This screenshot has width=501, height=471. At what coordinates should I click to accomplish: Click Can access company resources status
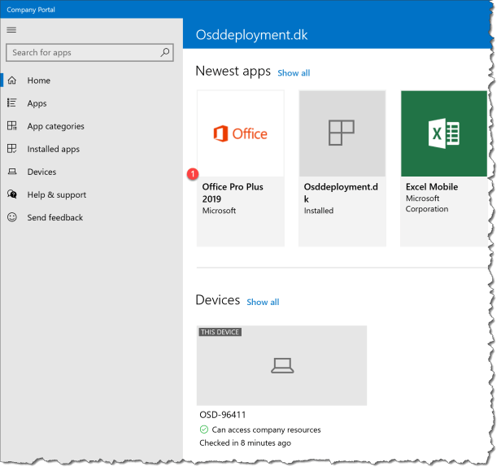point(266,430)
